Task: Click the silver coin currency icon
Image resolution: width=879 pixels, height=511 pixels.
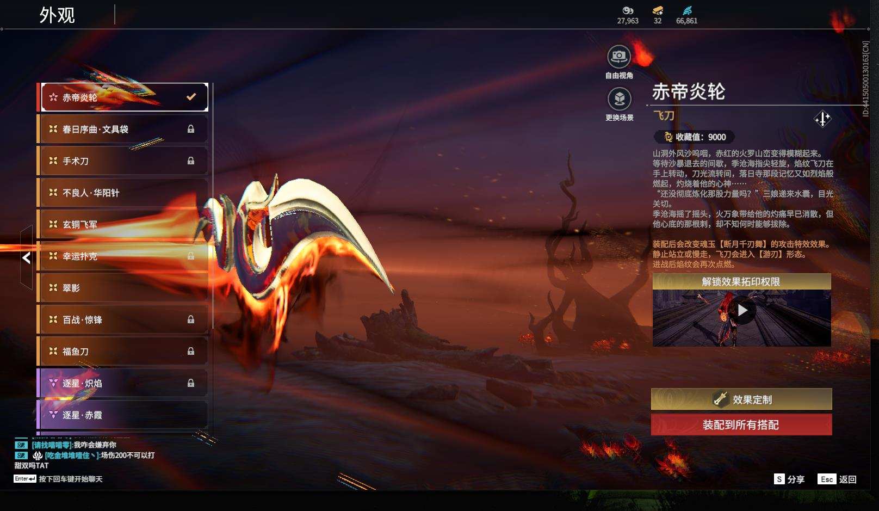Action: [x=628, y=10]
